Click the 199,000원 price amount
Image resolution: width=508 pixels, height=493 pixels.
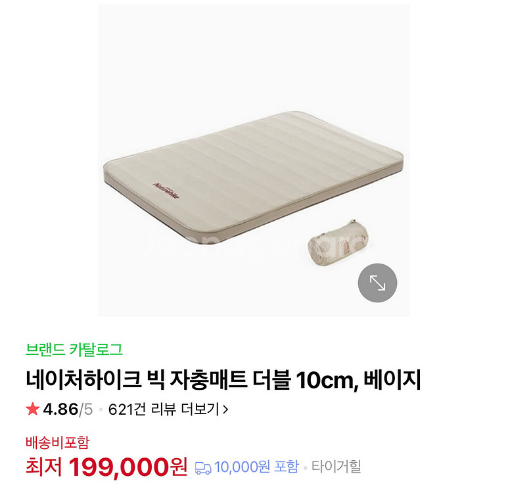click(128, 467)
